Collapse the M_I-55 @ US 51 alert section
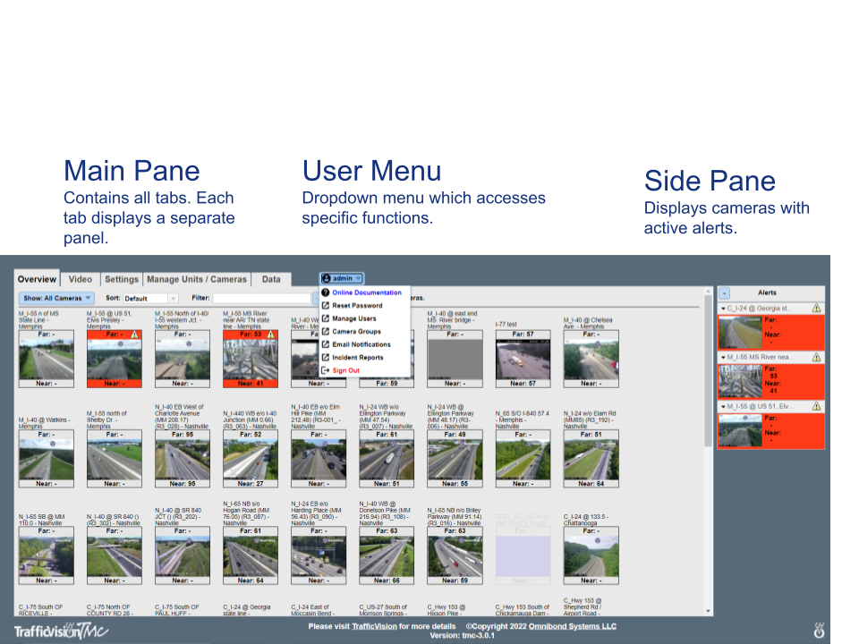 723,407
